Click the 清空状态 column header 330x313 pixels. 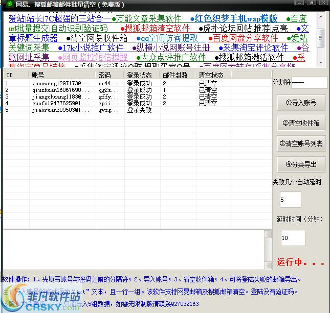click(x=214, y=75)
